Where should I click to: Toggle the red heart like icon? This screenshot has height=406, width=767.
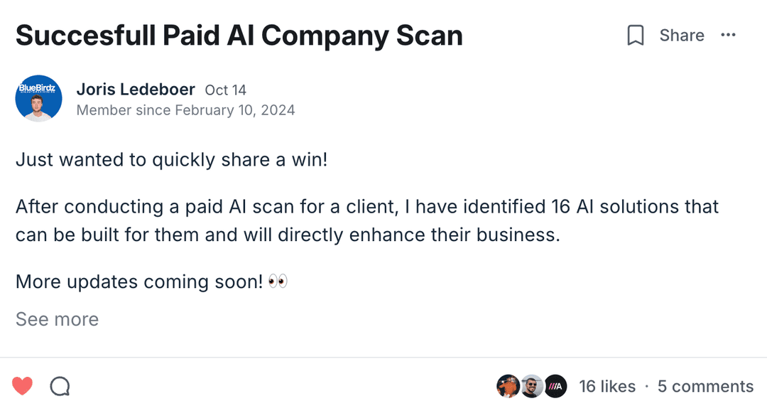pos(23,386)
